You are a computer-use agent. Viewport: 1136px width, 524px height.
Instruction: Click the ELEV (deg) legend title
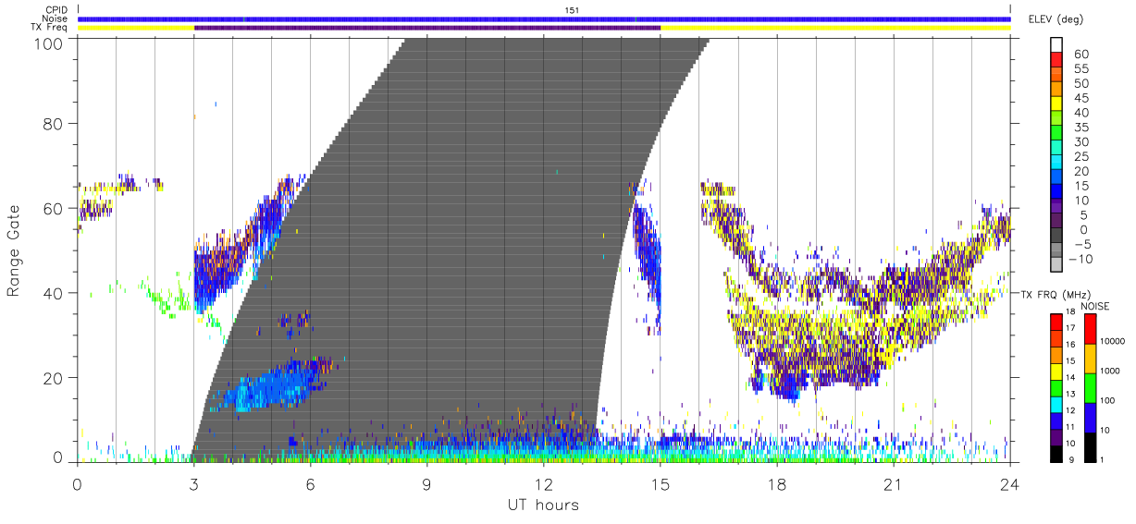(x=1056, y=19)
